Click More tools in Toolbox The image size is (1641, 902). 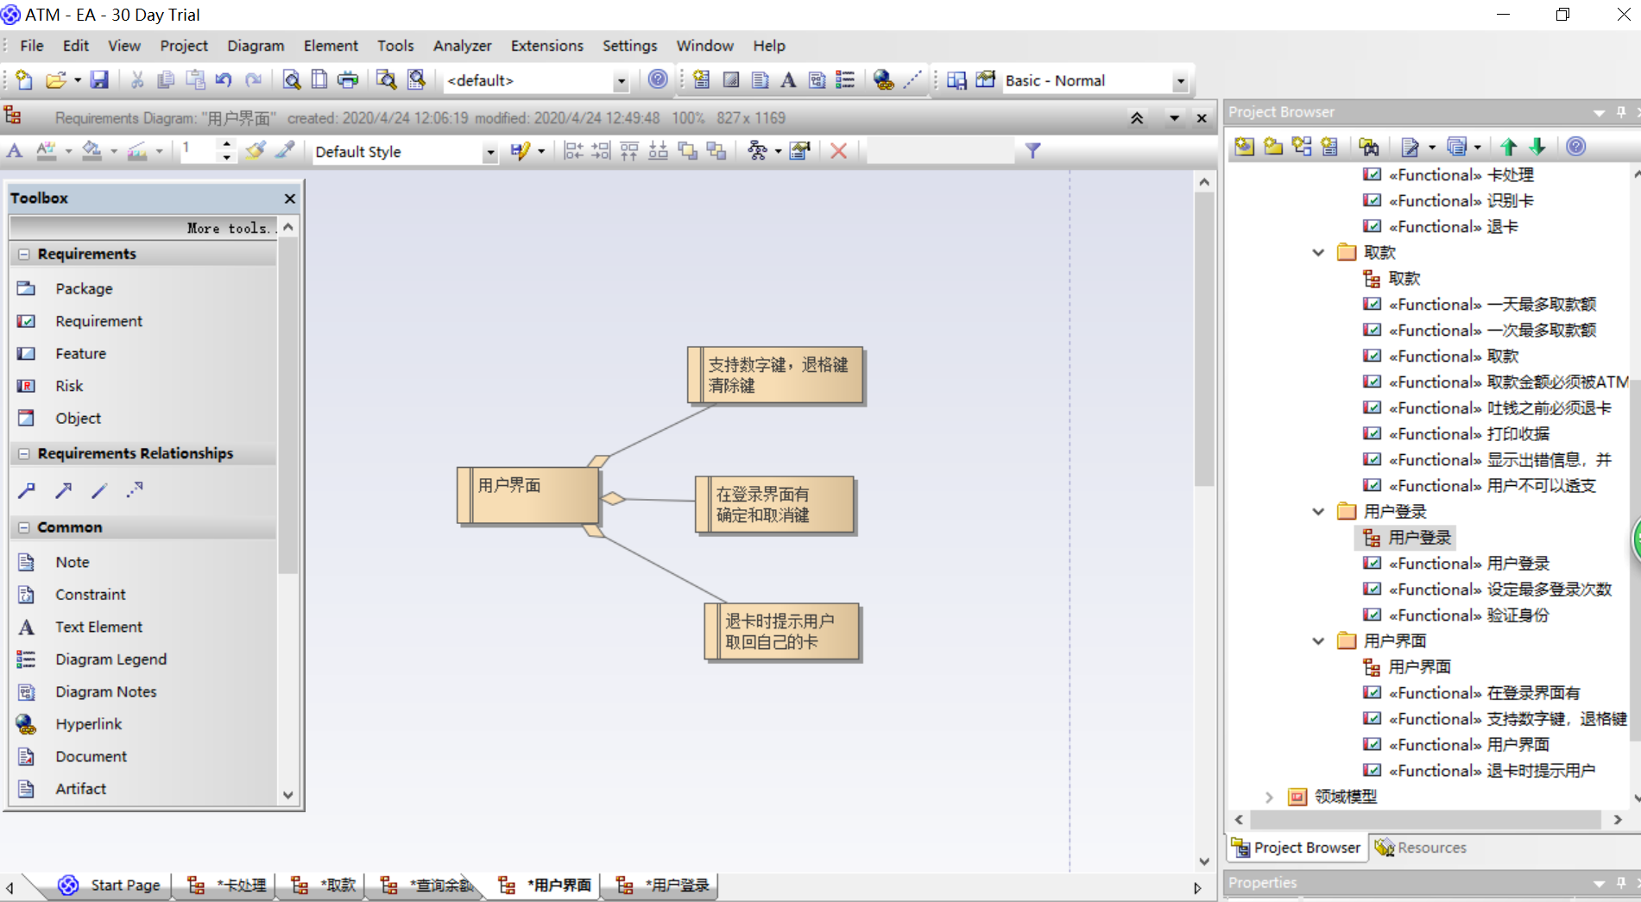point(230,228)
